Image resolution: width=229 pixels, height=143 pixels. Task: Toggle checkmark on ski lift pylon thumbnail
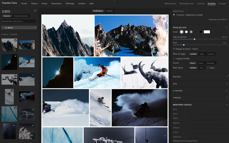[33, 110]
